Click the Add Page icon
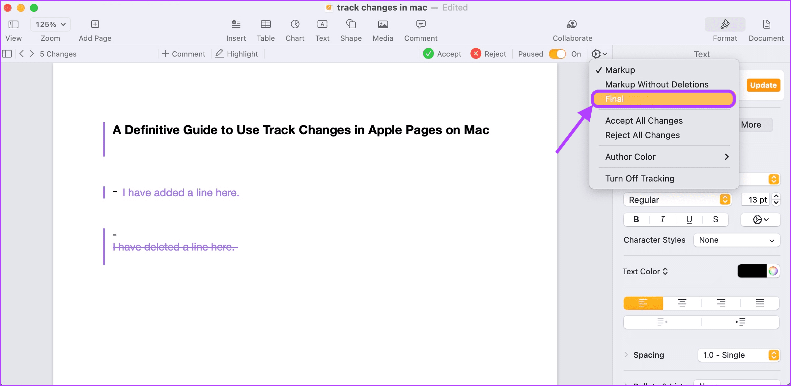This screenshot has width=791, height=386. click(x=95, y=24)
